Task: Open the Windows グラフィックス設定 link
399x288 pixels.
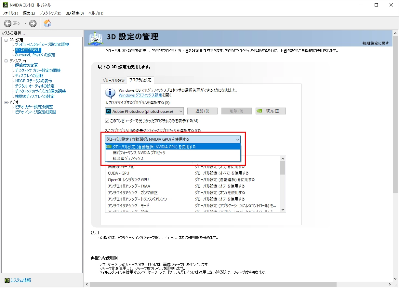Action: pyautogui.click(x=140, y=95)
